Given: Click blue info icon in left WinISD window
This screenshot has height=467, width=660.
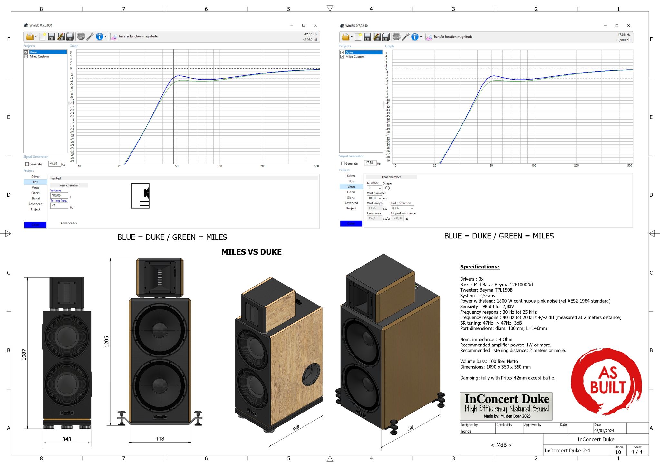Looking at the screenshot, I should pyautogui.click(x=100, y=36).
